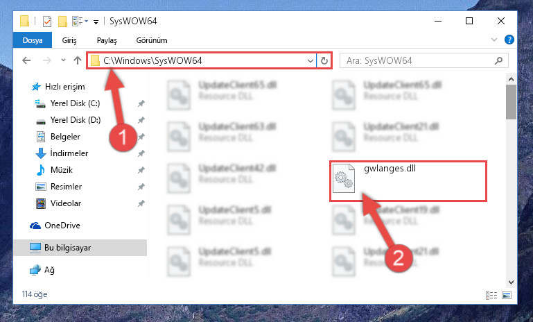Screen dimensions: 533x322
Task: Open the Dosya menu
Action: coord(33,40)
